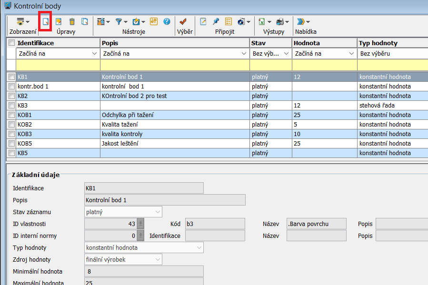Click the edit record pencil icon
This screenshot has width=428, height=285.
tap(59, 21)
